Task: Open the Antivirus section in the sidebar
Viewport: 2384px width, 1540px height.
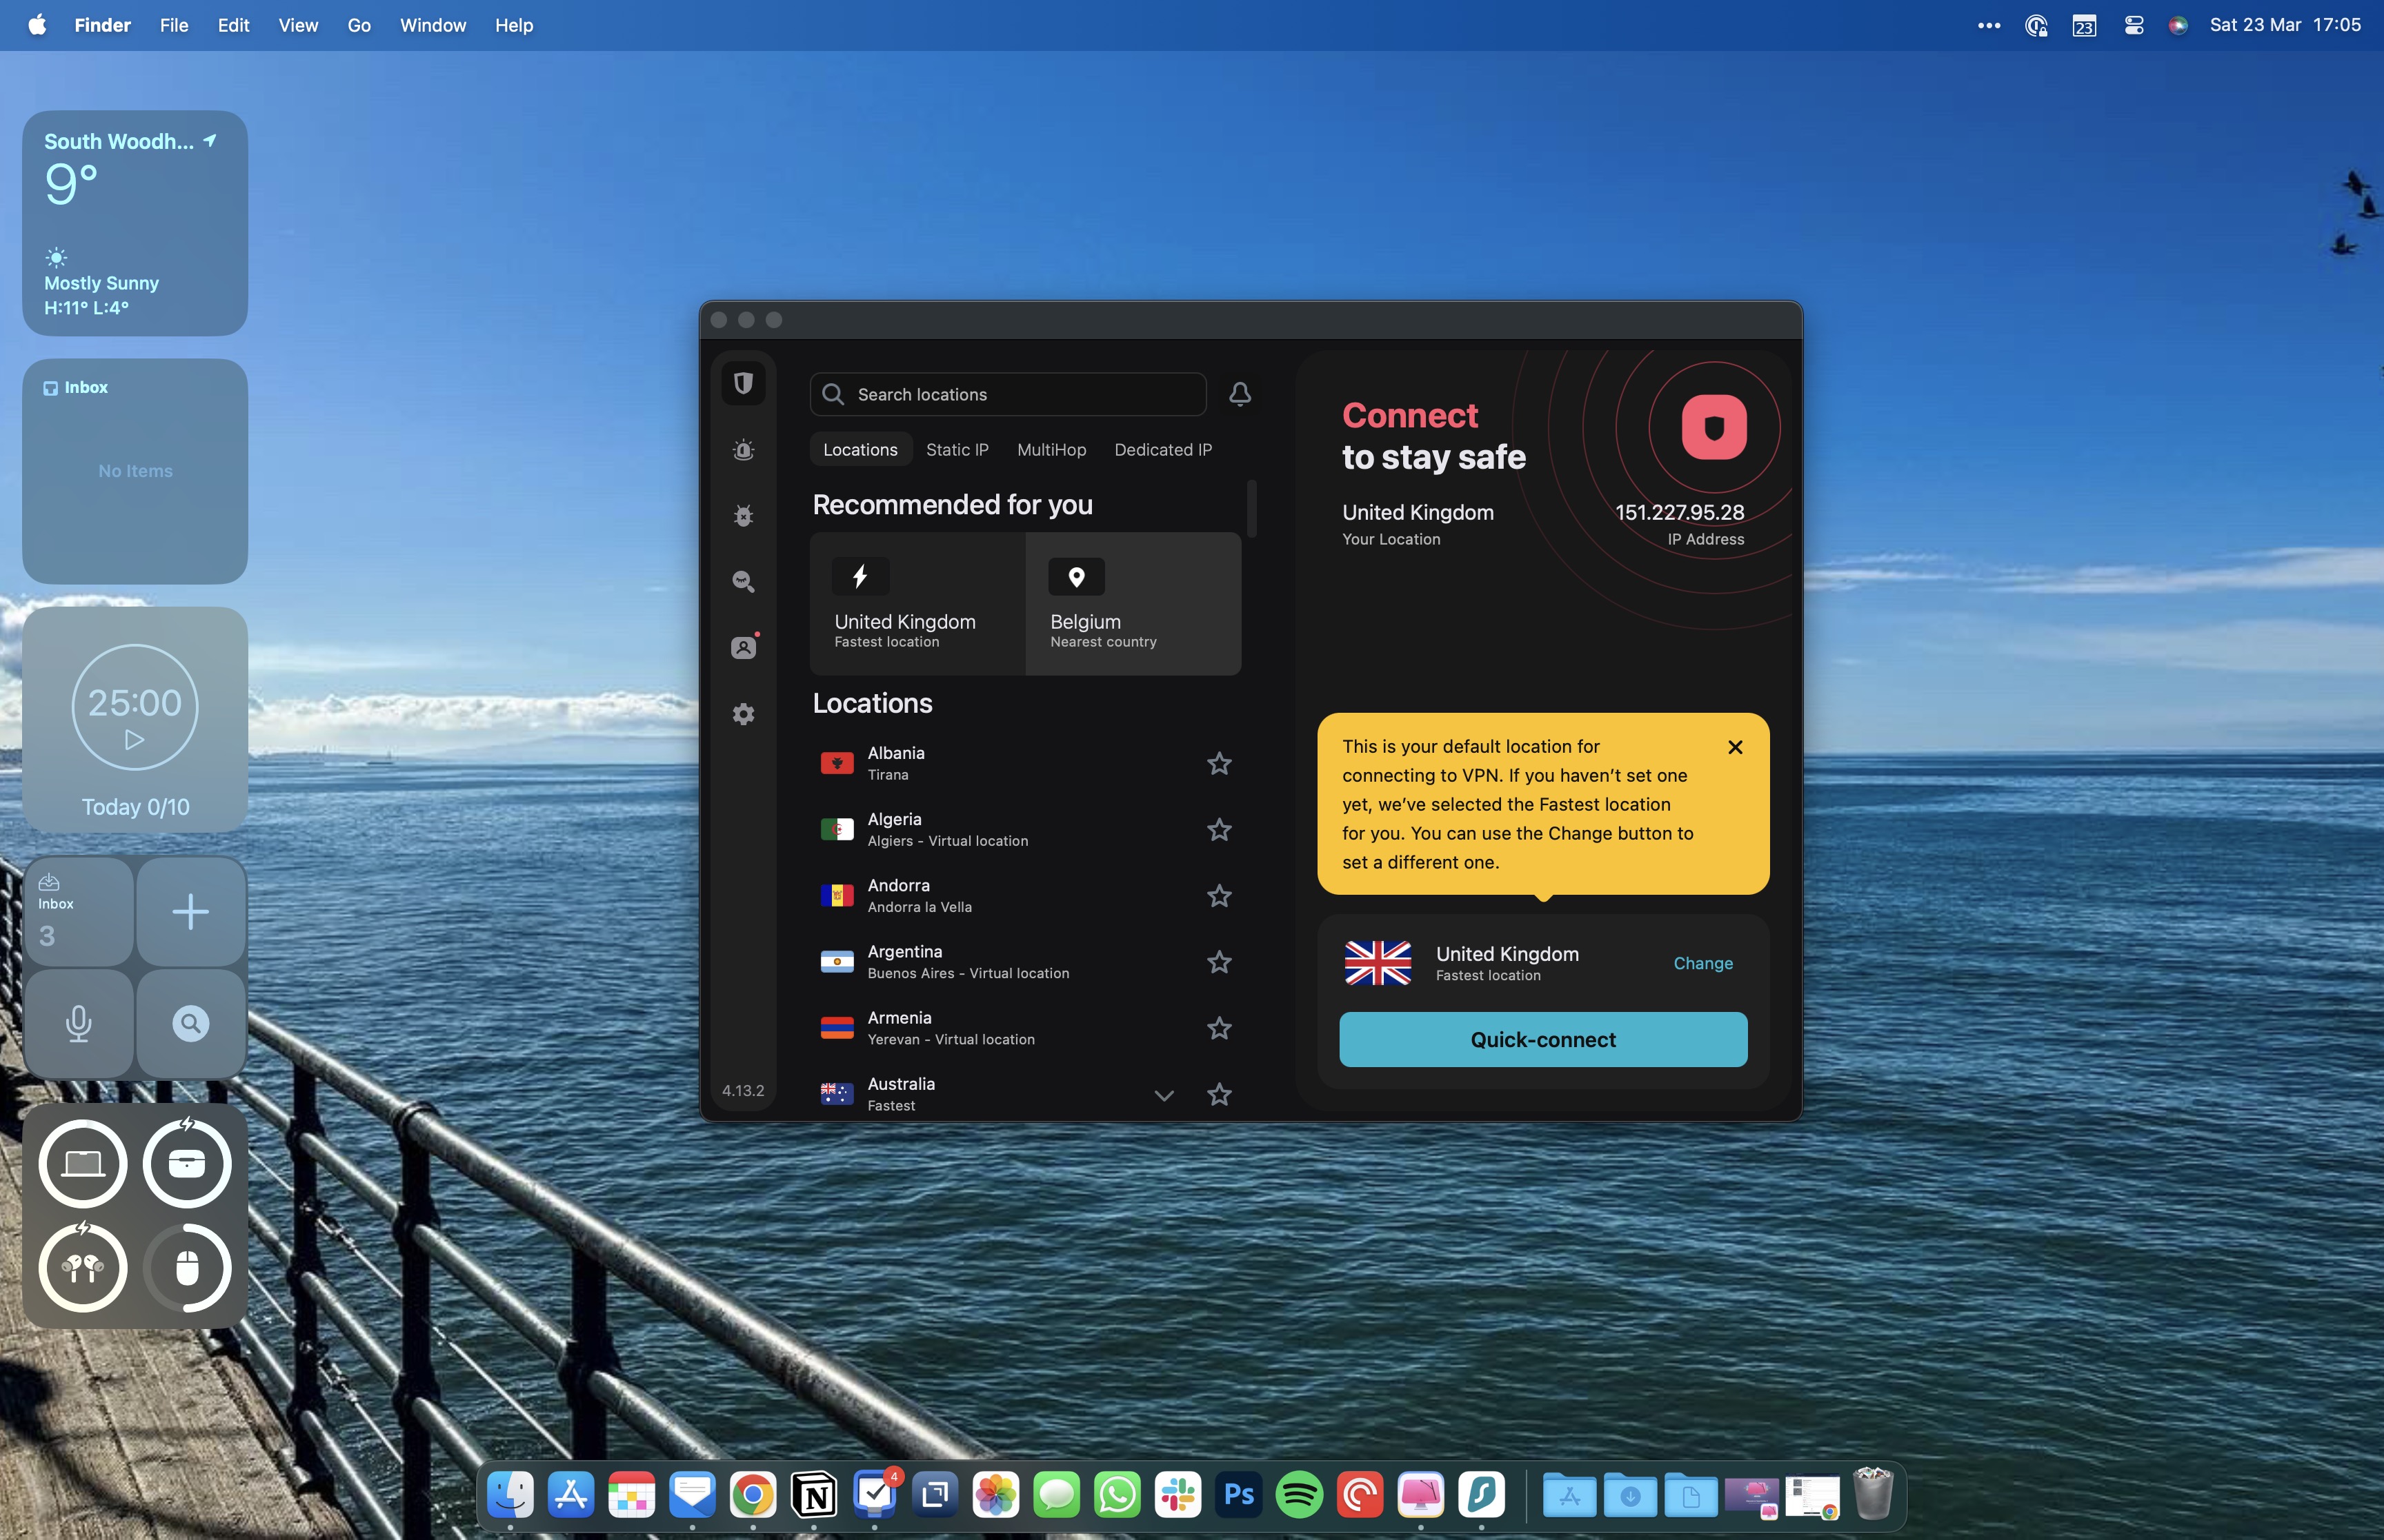Action: coord(742,515)
